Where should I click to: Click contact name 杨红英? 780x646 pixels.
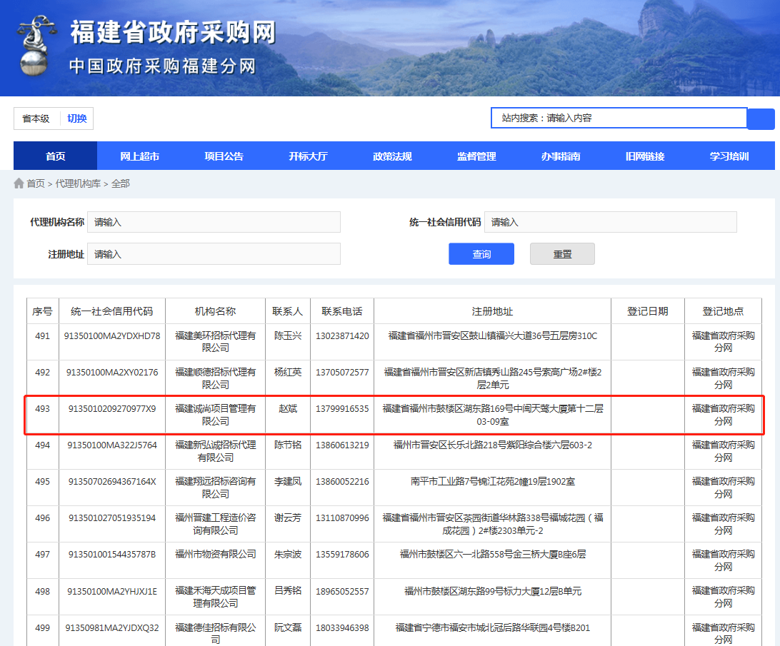tap(288, 372)
